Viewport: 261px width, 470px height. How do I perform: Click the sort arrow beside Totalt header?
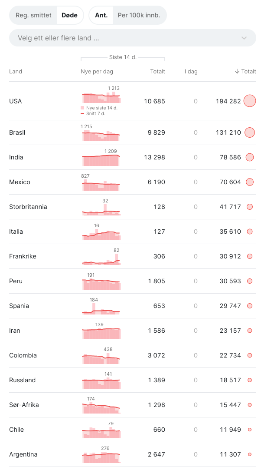237,72
